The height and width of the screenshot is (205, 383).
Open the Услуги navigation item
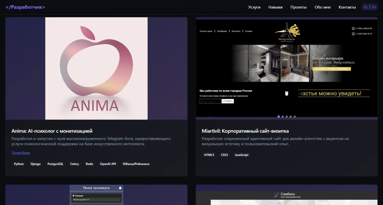tap(254, 7)
